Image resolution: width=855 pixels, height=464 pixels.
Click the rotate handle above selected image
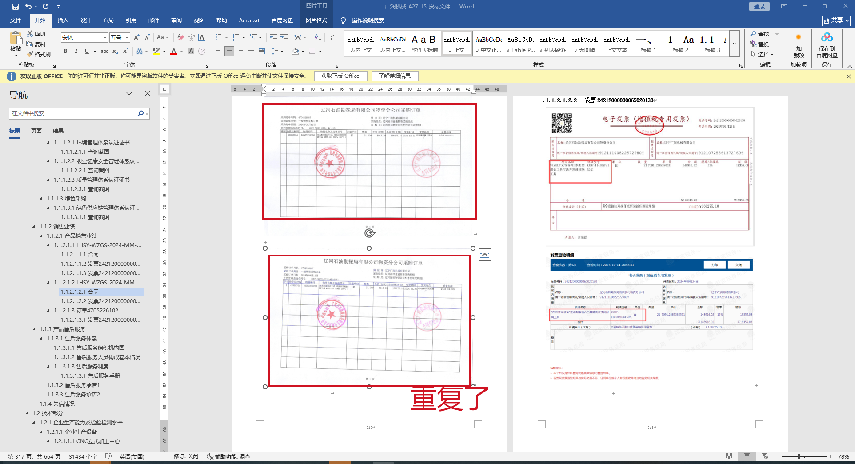pos(369,233)
